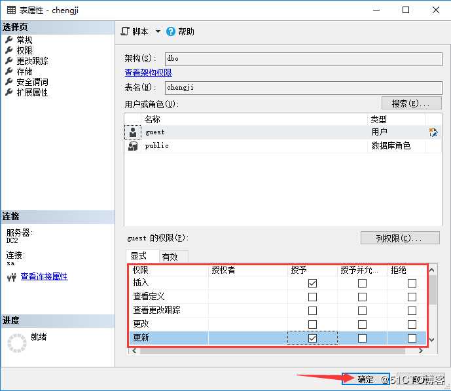Open the 常规 page wrench icon
Screen dimensions: 451x391
(9, 39)
